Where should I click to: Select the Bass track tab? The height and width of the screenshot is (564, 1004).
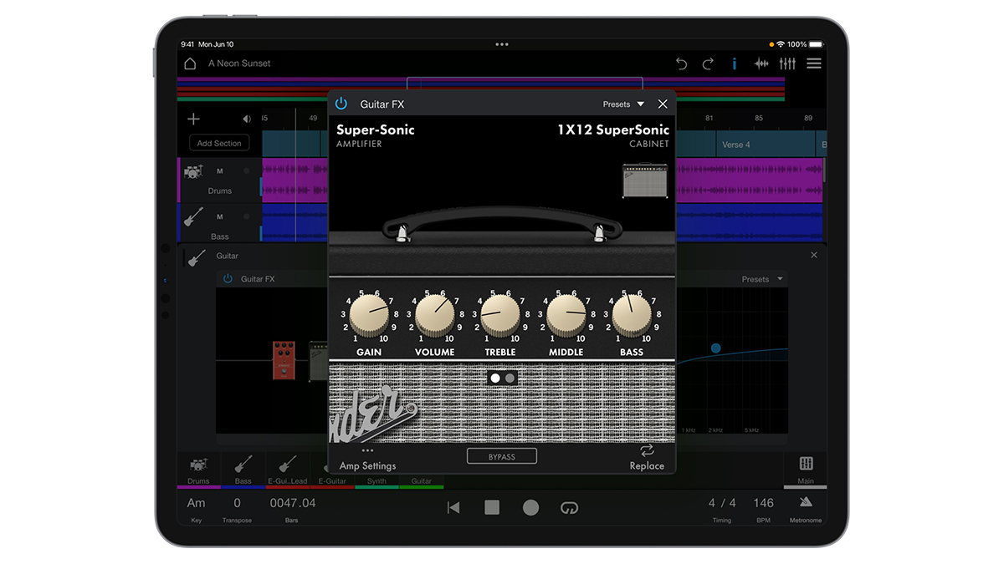243,470
